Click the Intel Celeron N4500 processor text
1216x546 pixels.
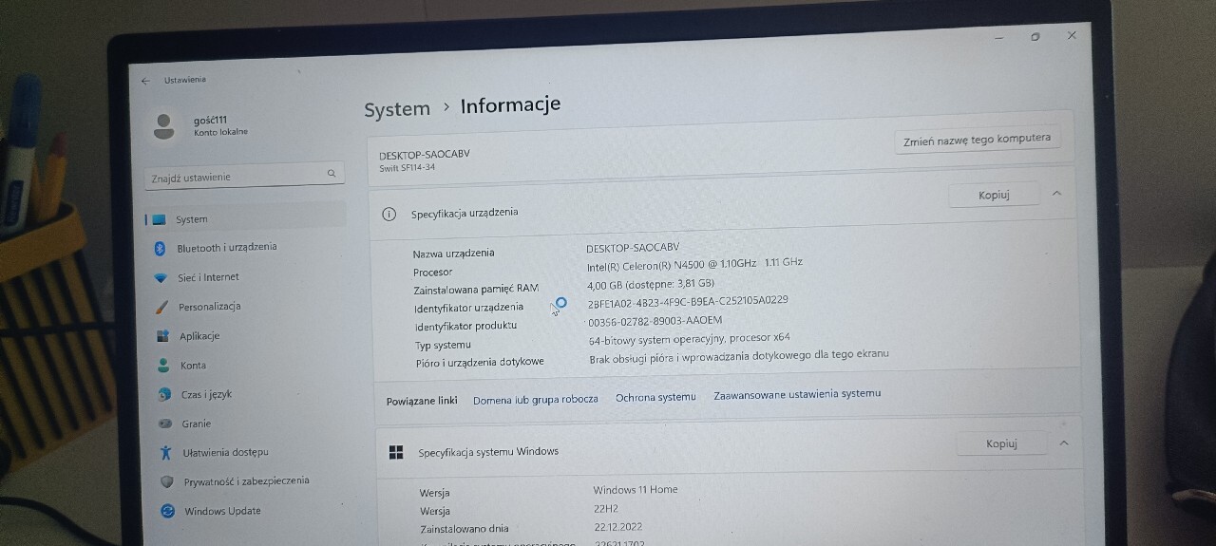694,265
